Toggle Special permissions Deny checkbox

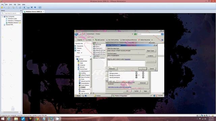[143, 77]
